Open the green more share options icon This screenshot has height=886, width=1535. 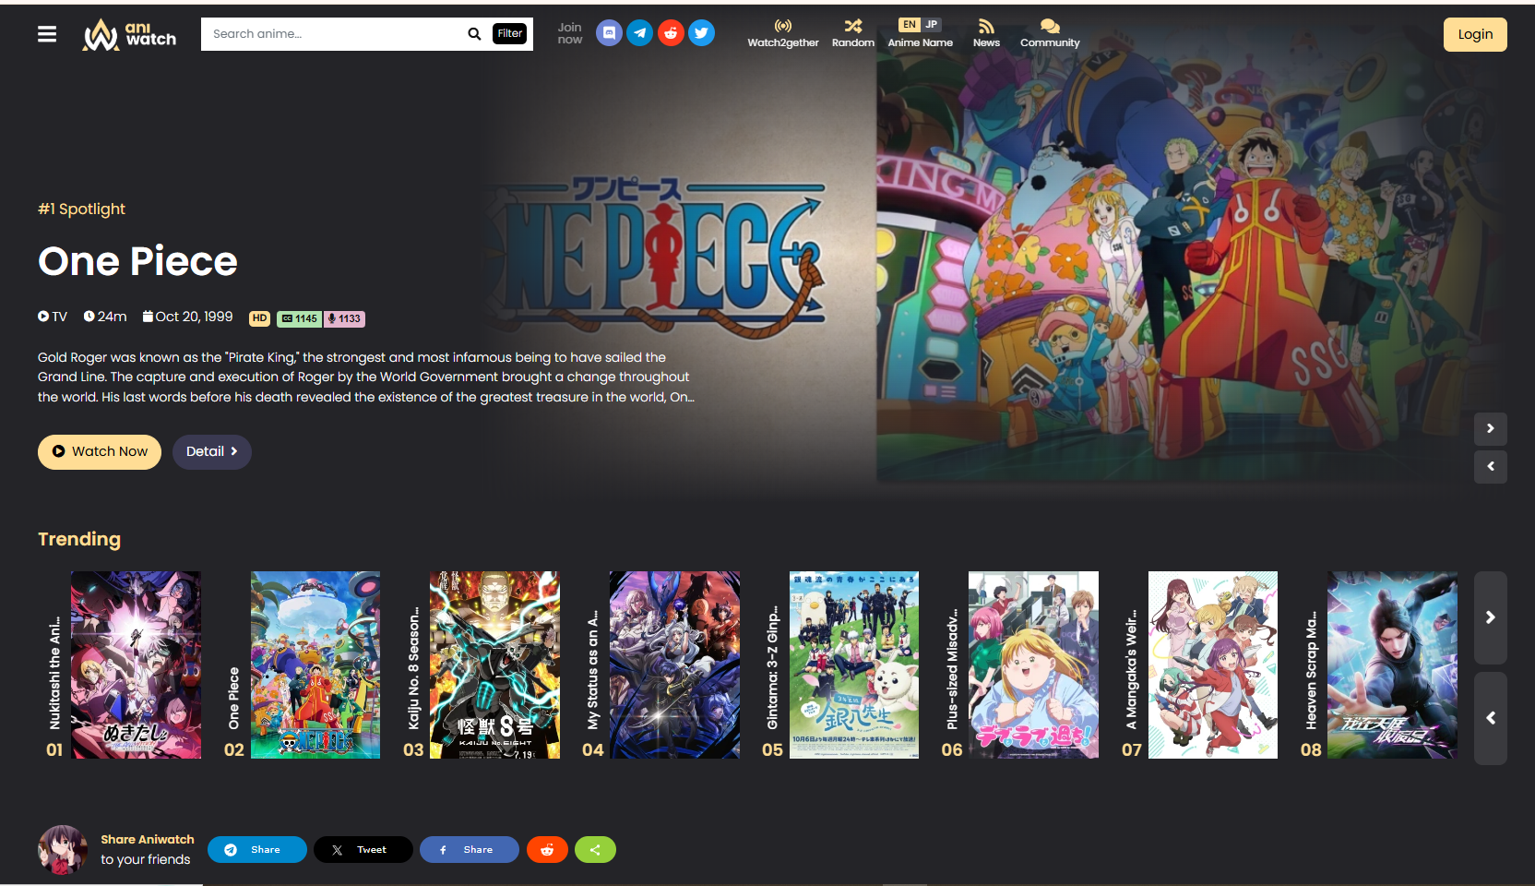(x=595, y=850)
